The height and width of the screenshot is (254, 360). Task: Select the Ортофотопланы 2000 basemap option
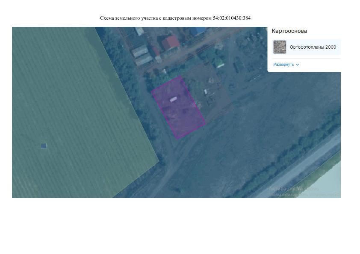coord(307,47)
